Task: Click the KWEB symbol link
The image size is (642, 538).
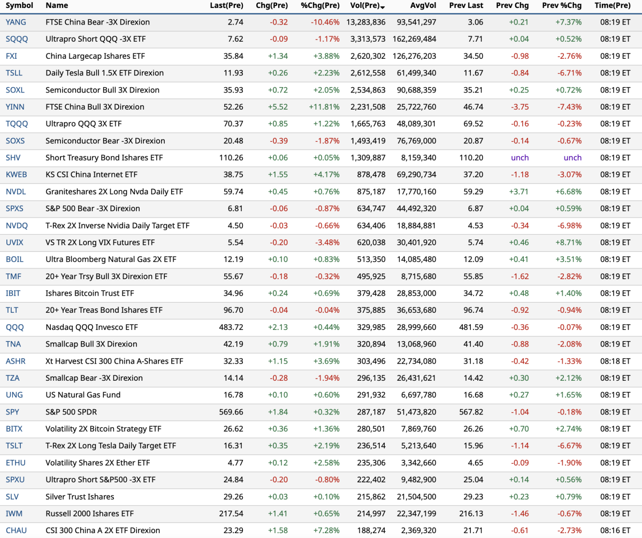Action: point(16,175)
